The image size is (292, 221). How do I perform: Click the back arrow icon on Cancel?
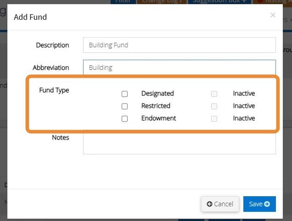coord(209,204)
